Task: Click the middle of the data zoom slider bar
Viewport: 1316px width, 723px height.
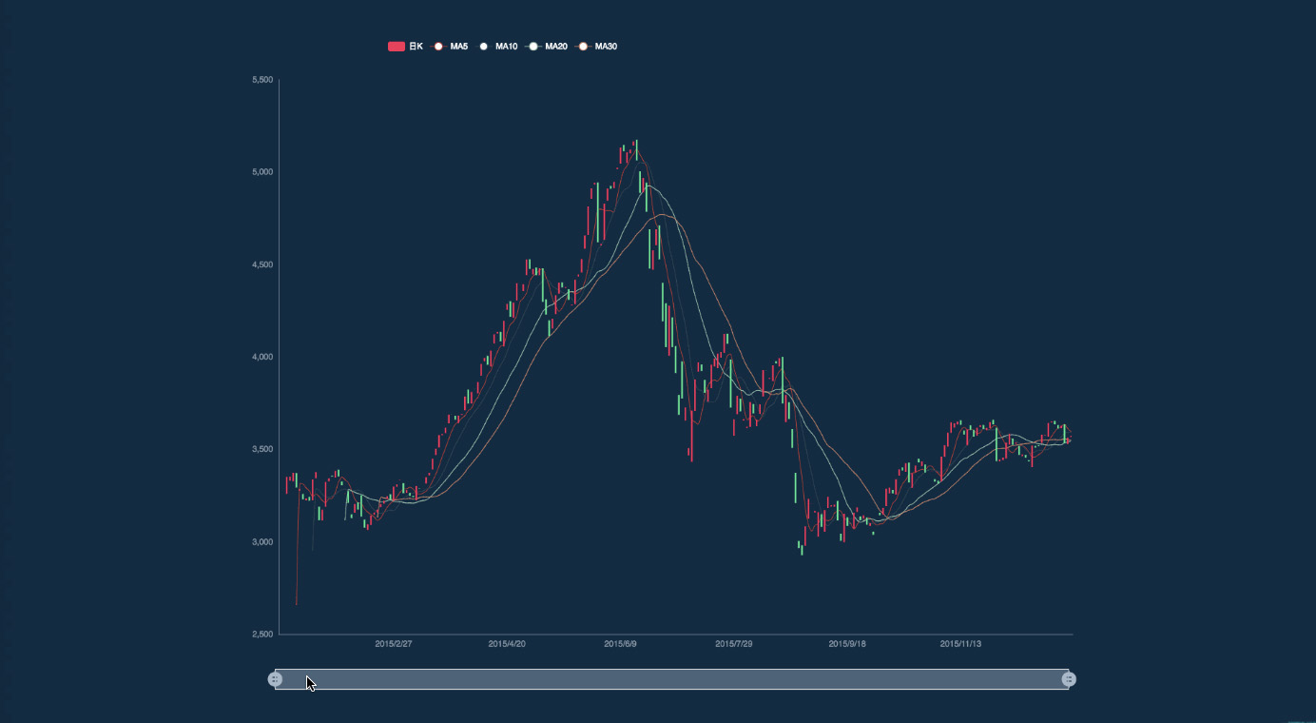Action: (672, 679)
